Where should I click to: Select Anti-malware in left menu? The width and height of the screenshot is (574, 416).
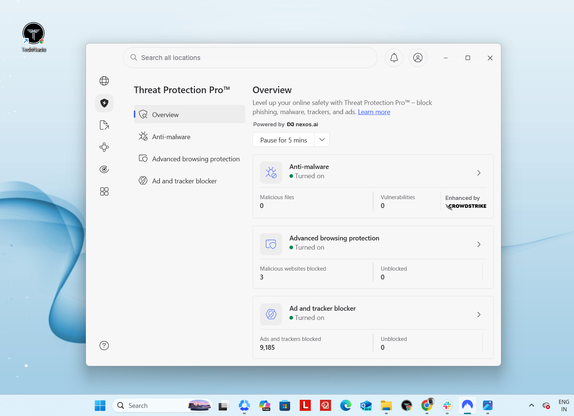pyautogui.click(x=189, y=137)
